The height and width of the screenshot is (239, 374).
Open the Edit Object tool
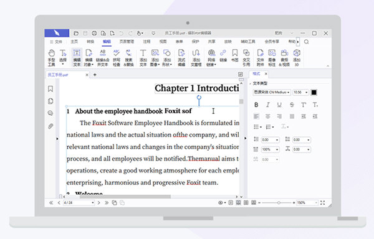point(89,58)
